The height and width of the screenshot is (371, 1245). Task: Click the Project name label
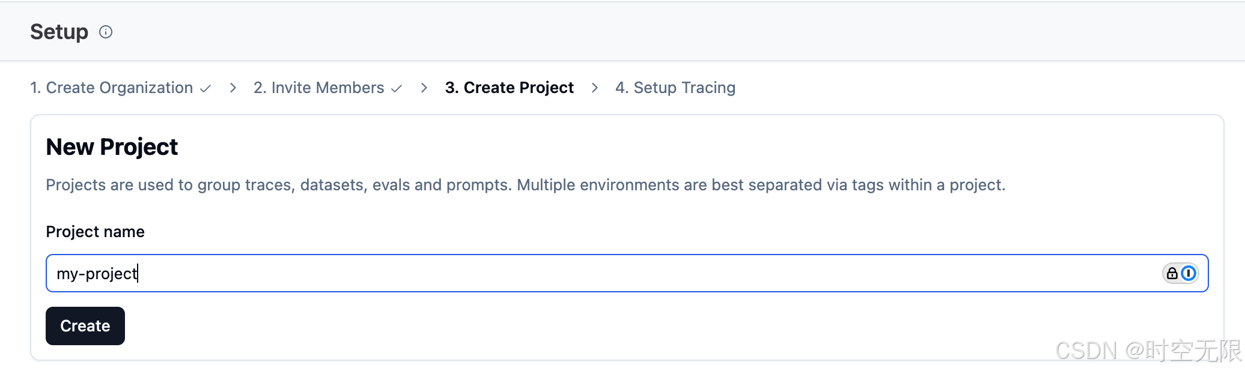point(95,232)
